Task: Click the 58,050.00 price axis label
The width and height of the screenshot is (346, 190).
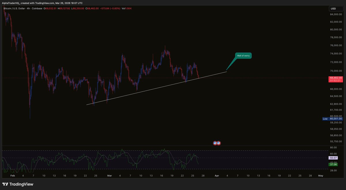Action: pyautogui.click(x=336, y=129)
